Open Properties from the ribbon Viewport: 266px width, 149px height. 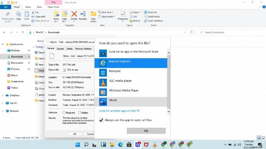pos(123,16)
